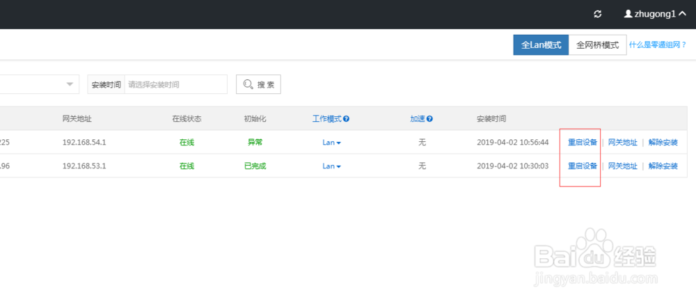The image size is (696, 302).
Task: Click the refresh icon in top bar
Action: click(597, 14)
